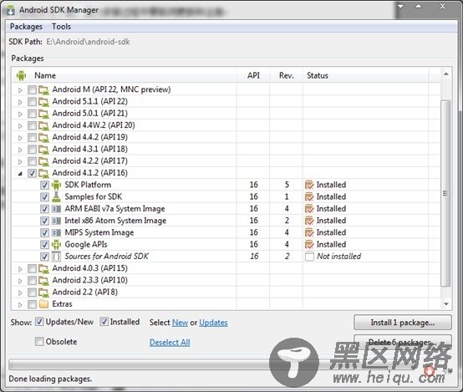Click the folder icon beside Android M

[x=43, y=89]
